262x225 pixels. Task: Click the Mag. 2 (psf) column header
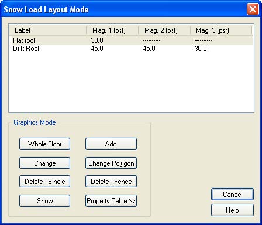pos(164,30)
